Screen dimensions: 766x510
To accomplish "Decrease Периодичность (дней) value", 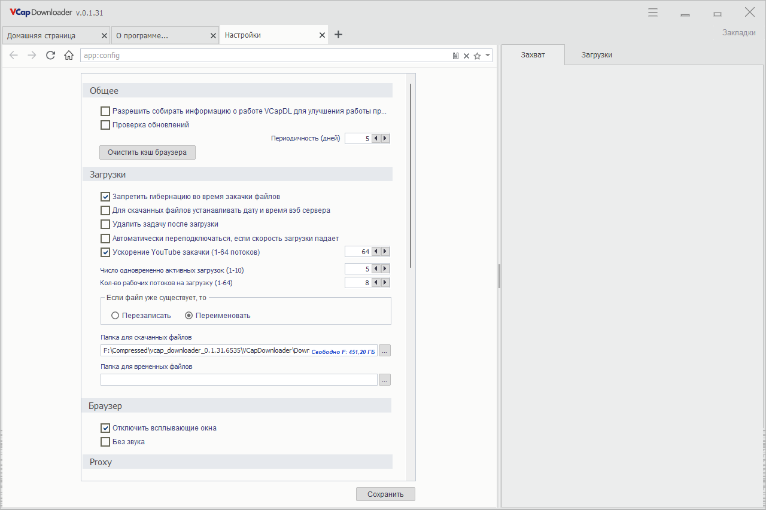I will click(x=376, y=139).
